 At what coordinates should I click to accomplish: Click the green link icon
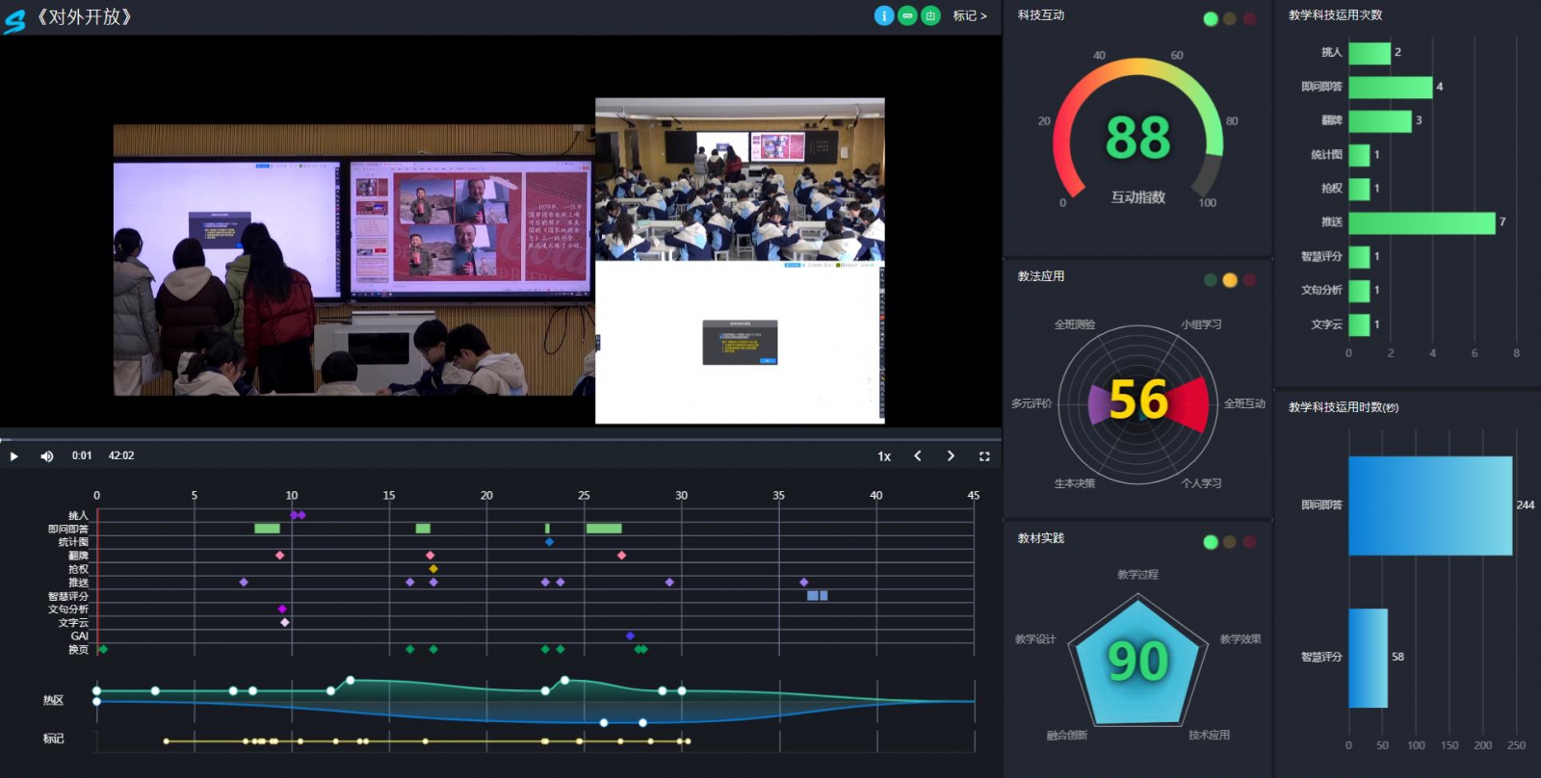[x=907, y=15]
